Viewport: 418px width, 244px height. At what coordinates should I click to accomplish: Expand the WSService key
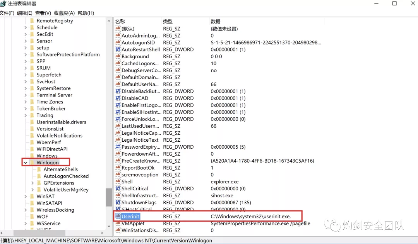pyautogui.click(x=26, y=223)
